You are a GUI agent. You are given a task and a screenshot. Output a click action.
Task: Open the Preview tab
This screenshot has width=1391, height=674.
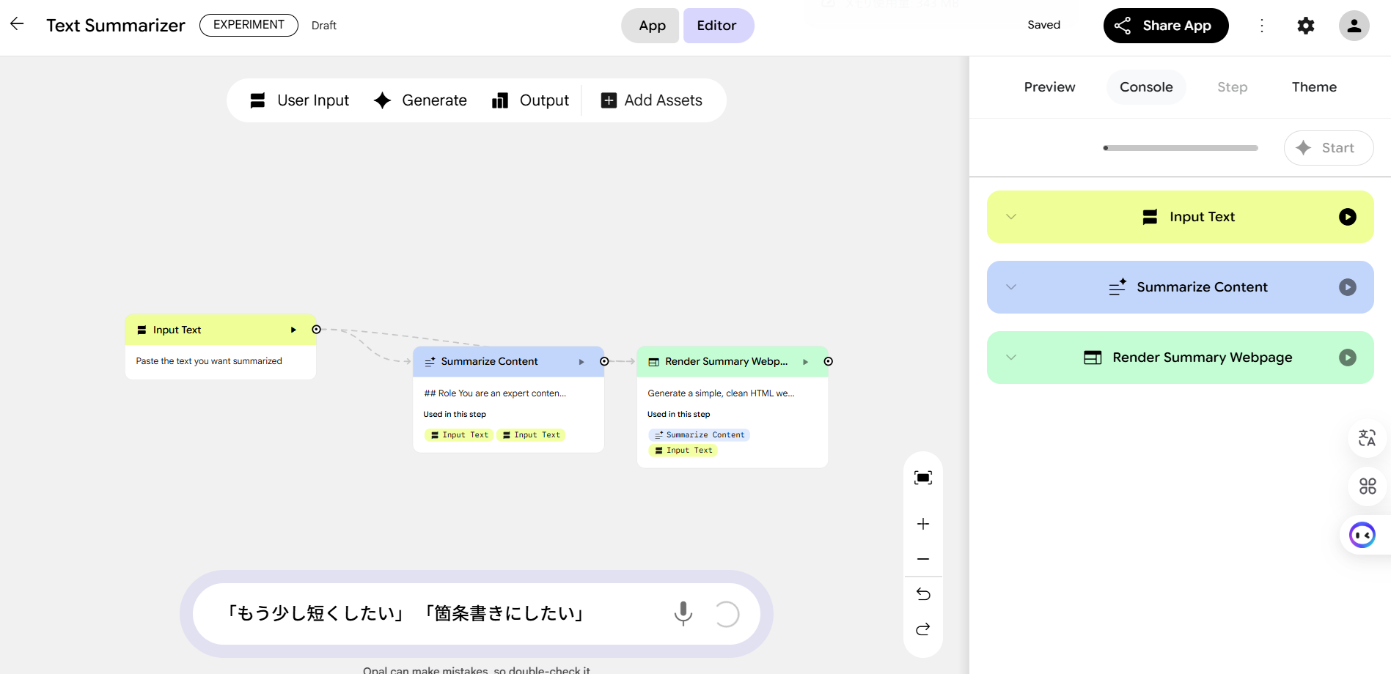pos(1049,87)
